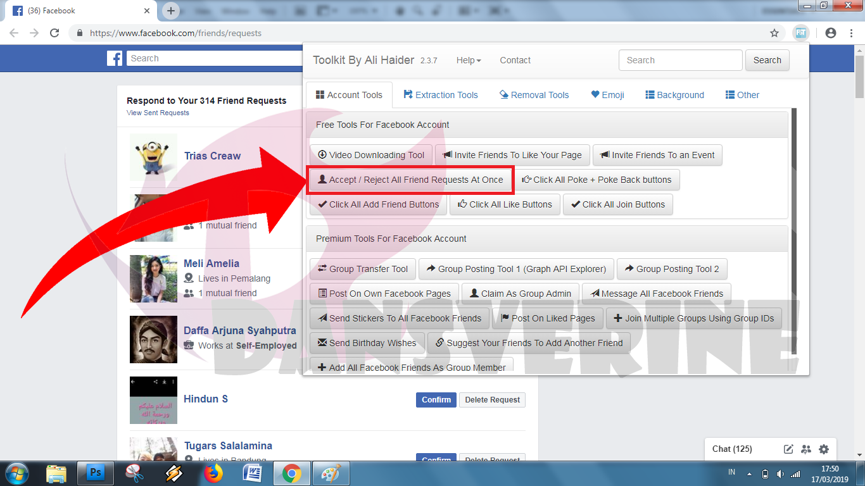Open View Sent Requests link
Image resolution: width=865 pixels, height=486 pixels.
point(158,113)
